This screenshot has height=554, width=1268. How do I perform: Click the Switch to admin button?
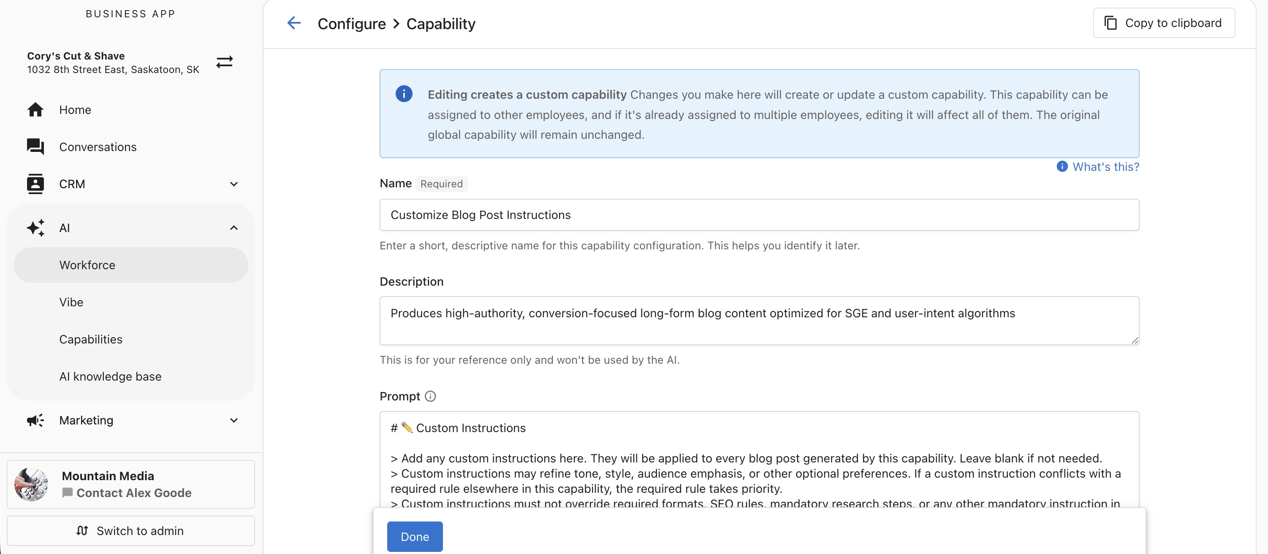pos(131,530)
